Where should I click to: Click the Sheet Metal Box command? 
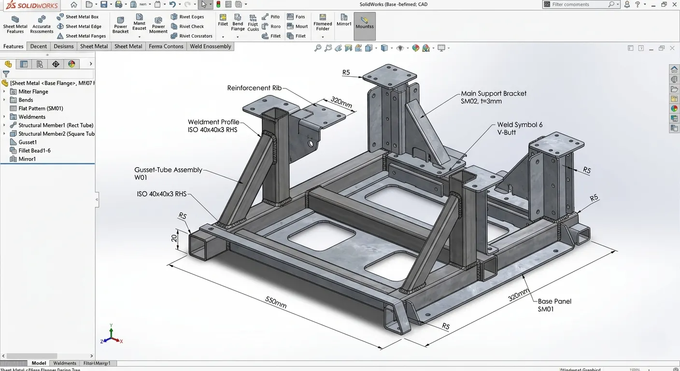pyautogui.click(x=78, y=17)
